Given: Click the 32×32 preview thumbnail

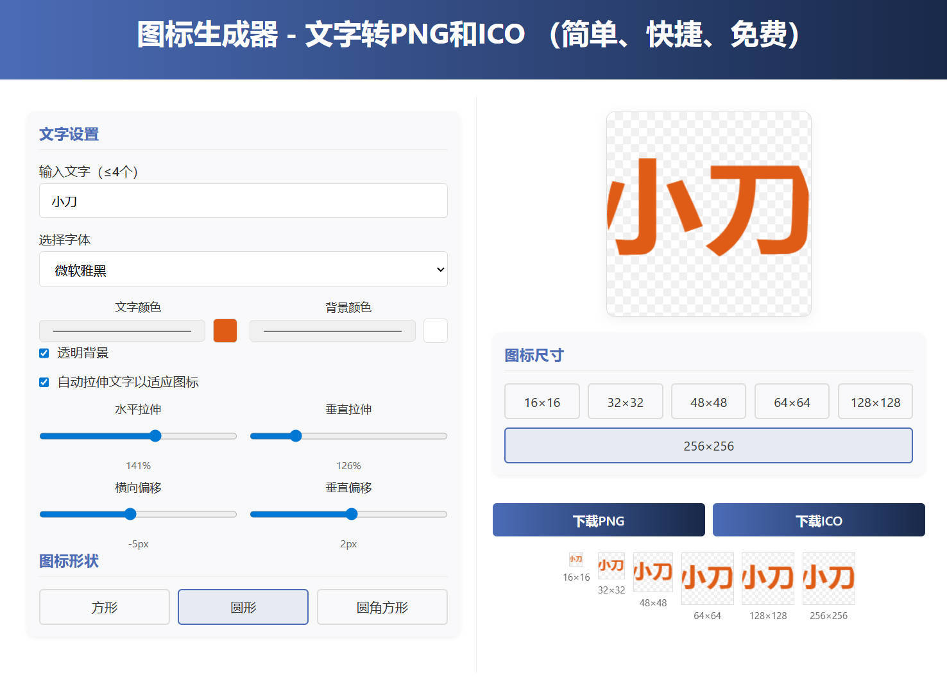Looking at the screenshot, I should pyautogui.click(x=610, y=567).
